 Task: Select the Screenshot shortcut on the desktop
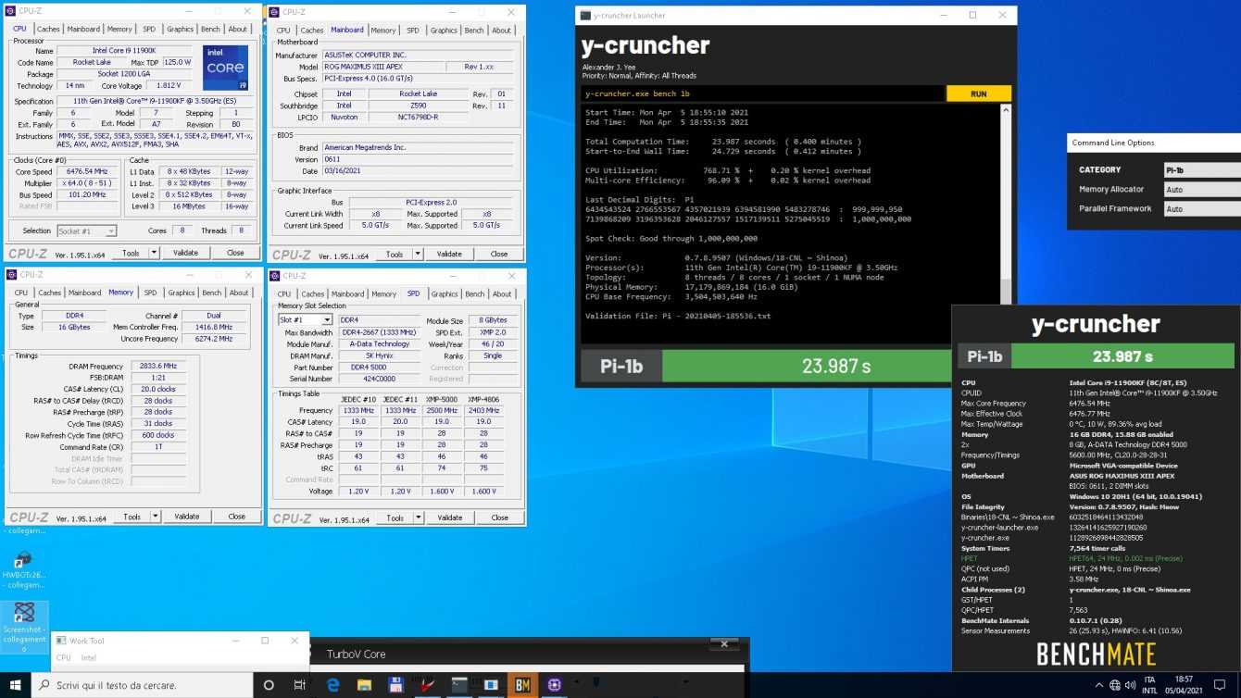coord(24,627)
